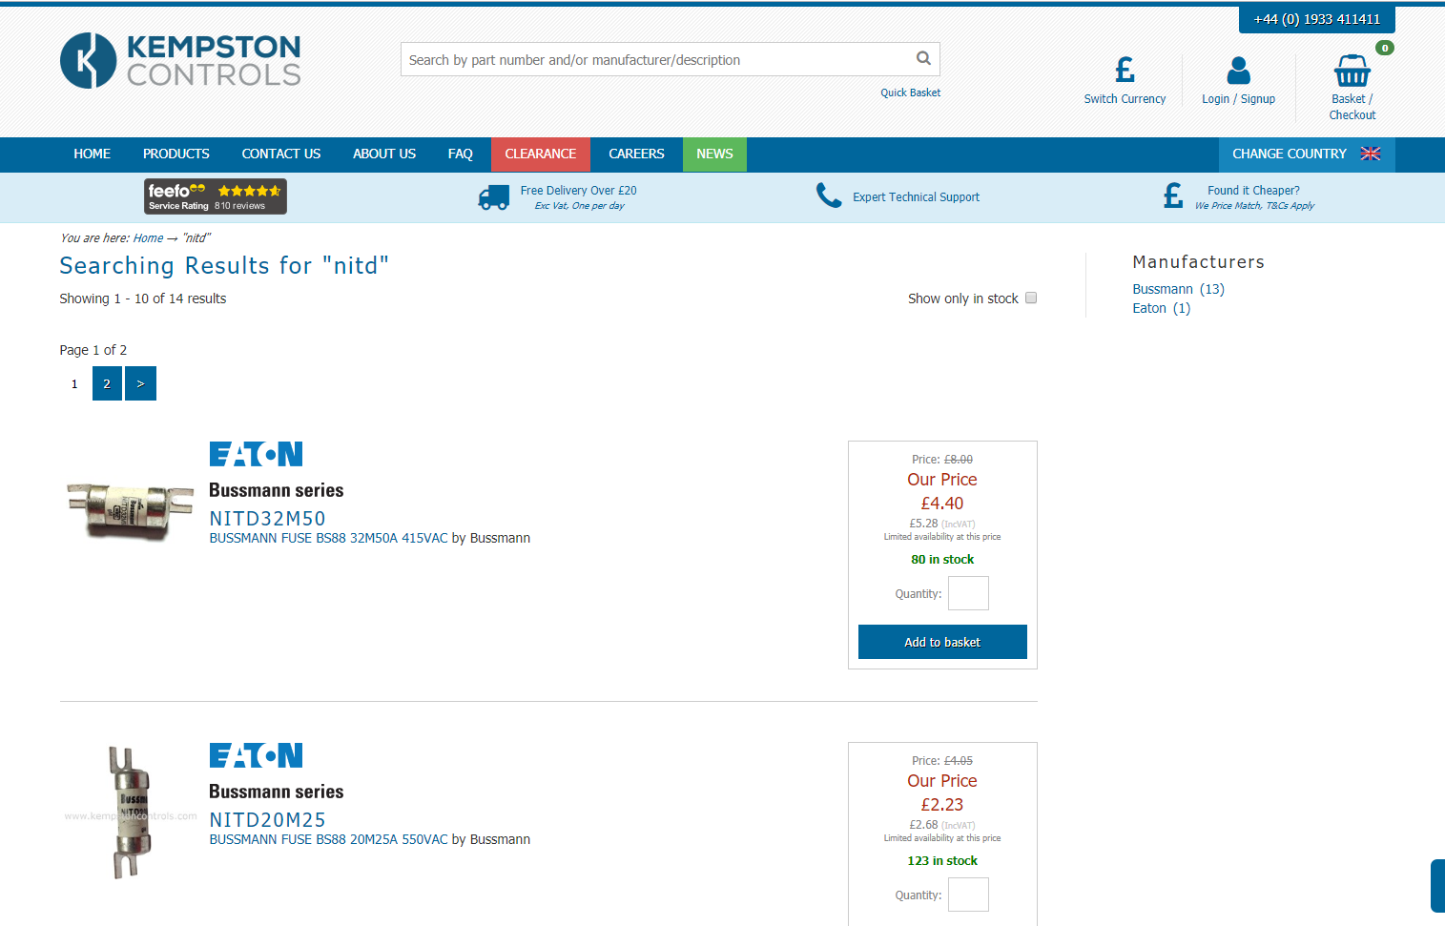
Task: Open the NITD32M50 fuse product image
Action: pyautogui.click(x=130, y=511)
